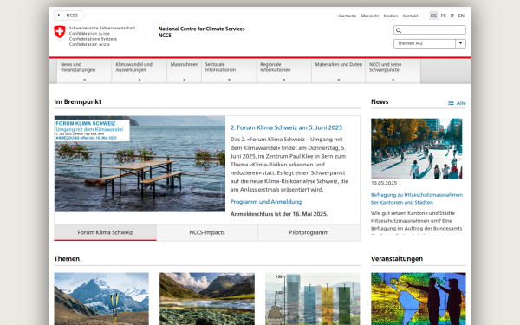
Task: Open the Kontakt link
Action: [410, 16]
